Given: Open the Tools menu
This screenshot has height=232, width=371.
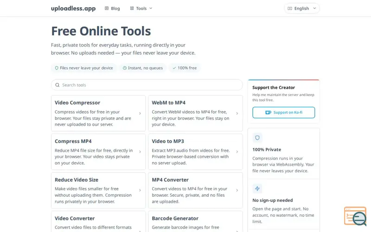Looking at the screenshot, I should pyautogui.click(x=141, y=8).
